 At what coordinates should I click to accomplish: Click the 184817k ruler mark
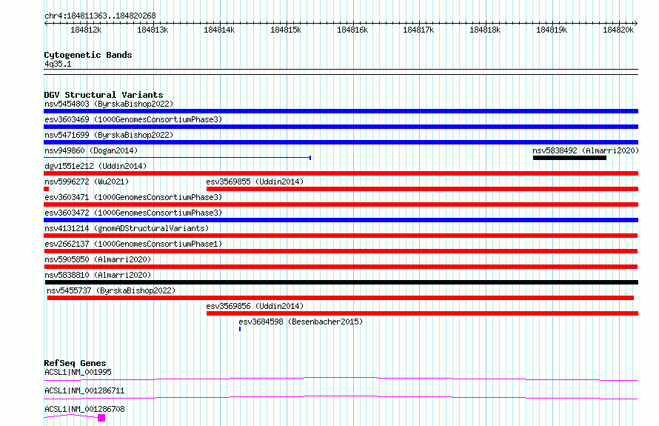418,30
